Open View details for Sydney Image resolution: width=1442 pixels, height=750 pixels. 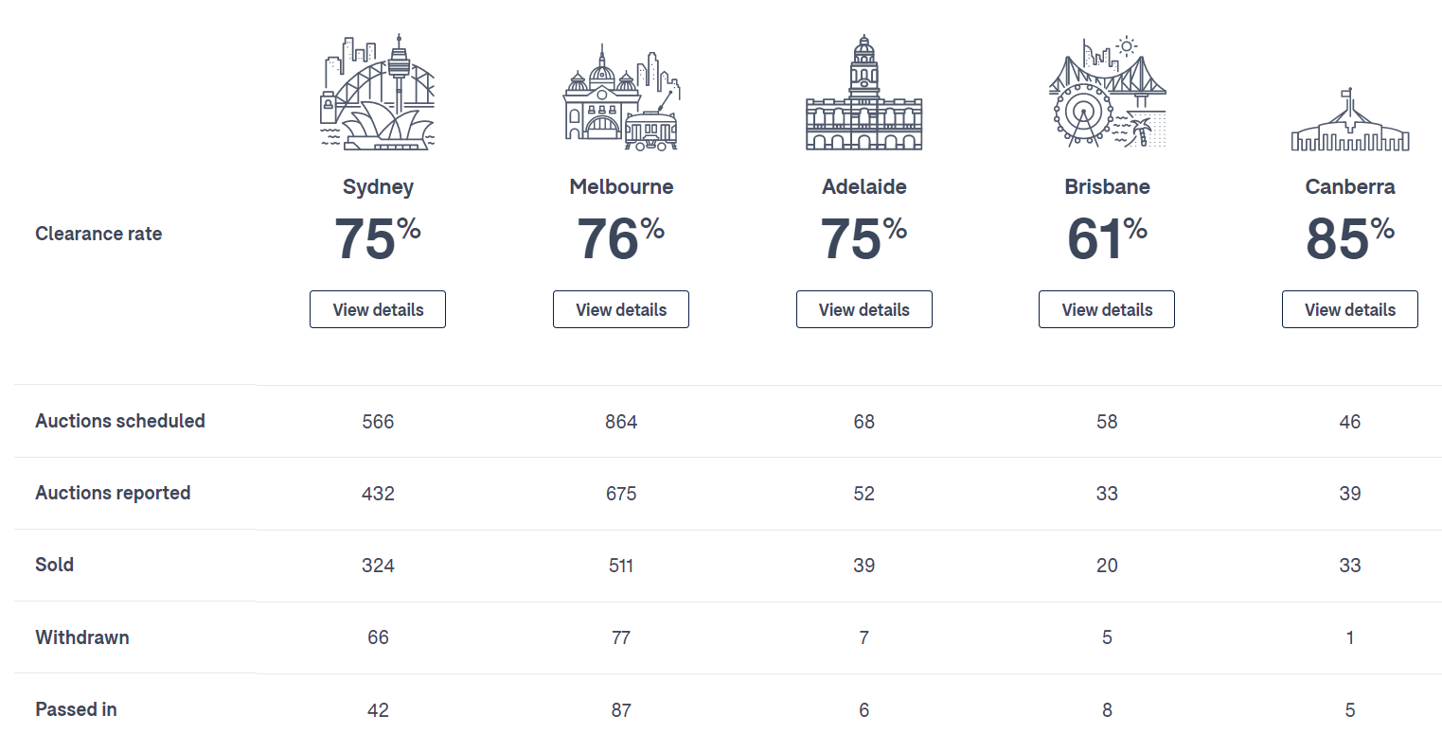tap(378, 309)
